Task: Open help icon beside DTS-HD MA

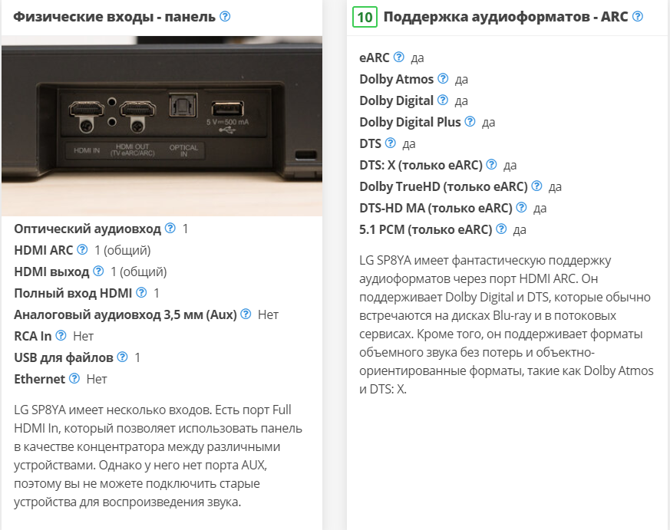Action: [x=521, y=207]
